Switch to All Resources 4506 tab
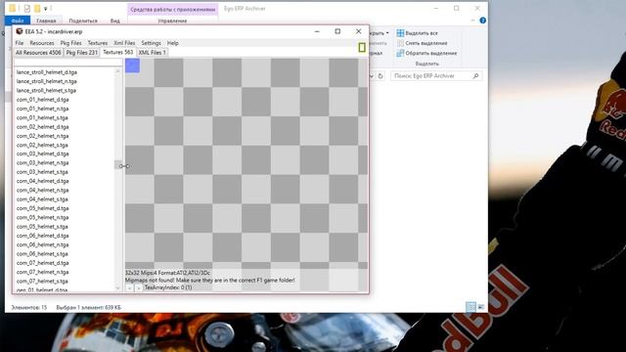Screen dimensions: 626x352 coord(38,53)
